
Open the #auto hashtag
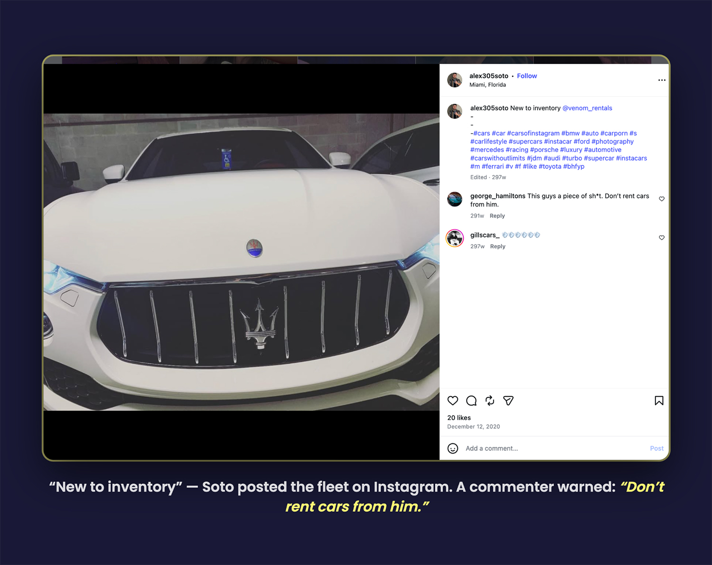[x=590, y=133]
